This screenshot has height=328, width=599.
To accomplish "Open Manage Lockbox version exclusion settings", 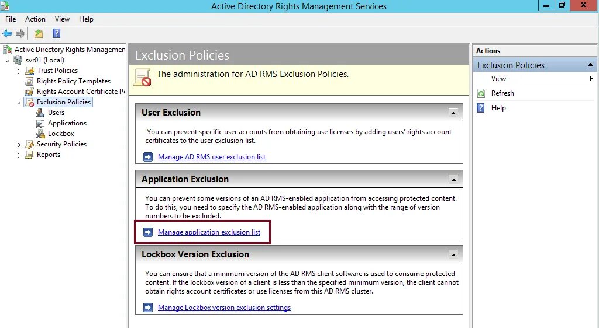I will pos(224,308).
